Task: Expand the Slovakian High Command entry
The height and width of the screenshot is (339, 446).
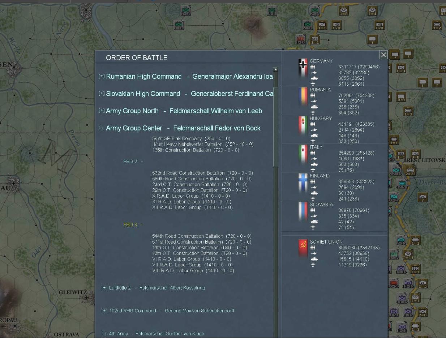Action: [x=102, y=94]
